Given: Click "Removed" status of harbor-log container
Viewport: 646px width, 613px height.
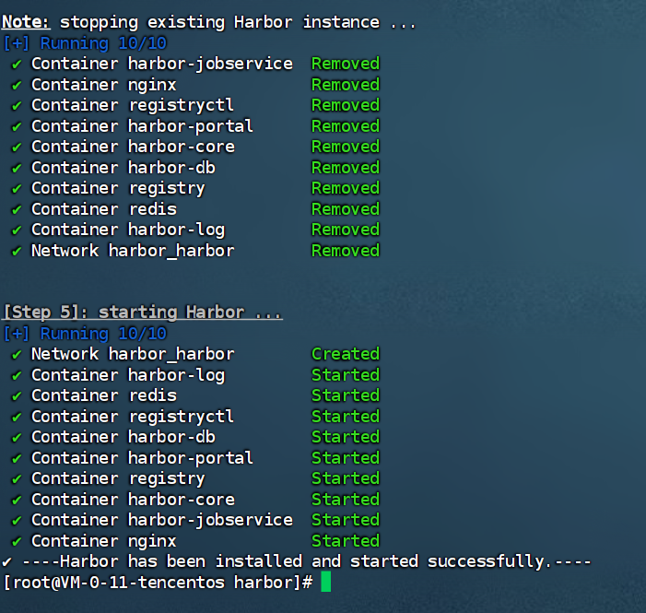Looking at the screenshot, I should (346, 230).
